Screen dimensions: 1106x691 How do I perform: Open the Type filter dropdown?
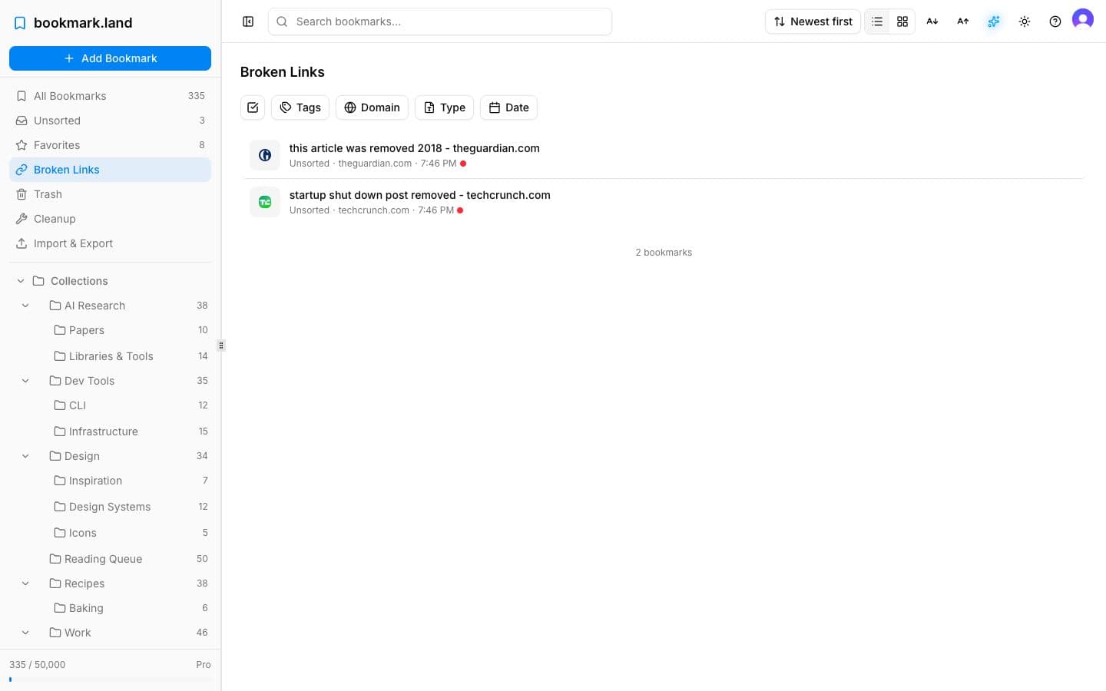click(x=444, y=107)
